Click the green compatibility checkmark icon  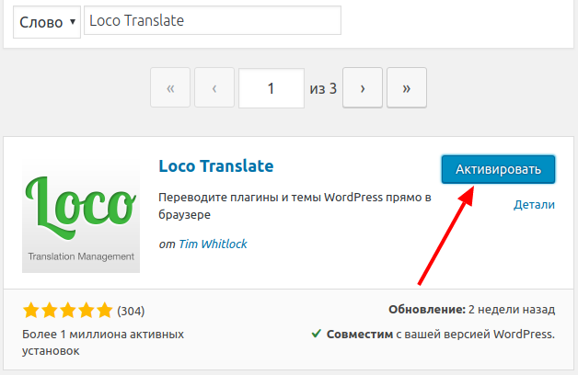pos(316,334)
